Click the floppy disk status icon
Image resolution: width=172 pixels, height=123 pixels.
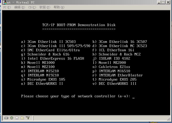click(17, 118)
